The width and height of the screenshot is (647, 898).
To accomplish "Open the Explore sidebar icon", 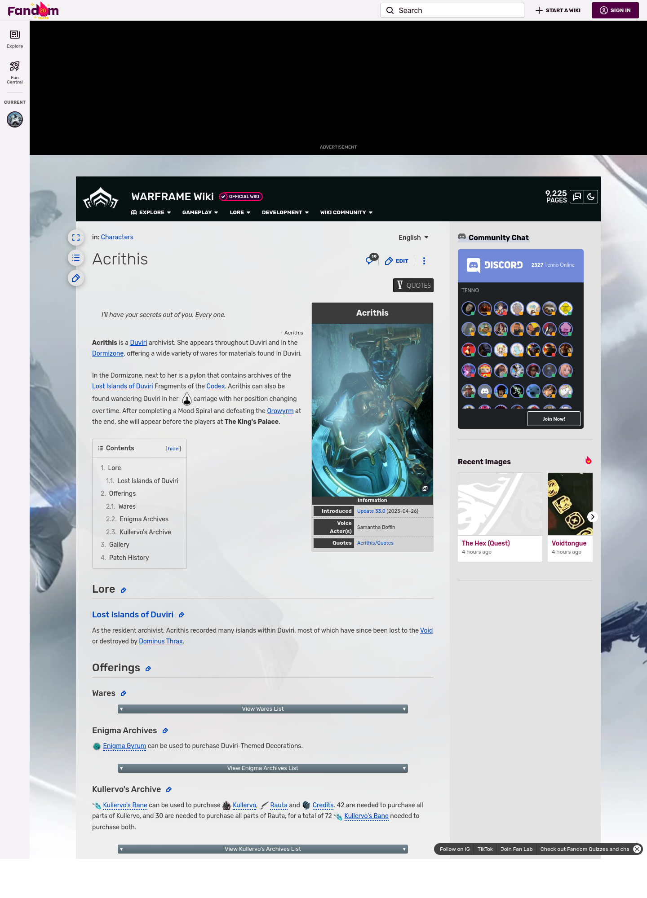I will pyautogui.click(x=15, y=39).
